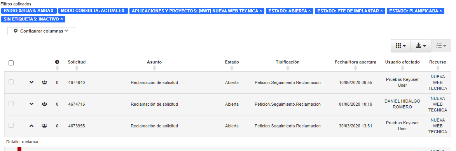
Task: Remove the ESTADO: PLANIFICADA filter tag
Action: click(x=440, y=11)
